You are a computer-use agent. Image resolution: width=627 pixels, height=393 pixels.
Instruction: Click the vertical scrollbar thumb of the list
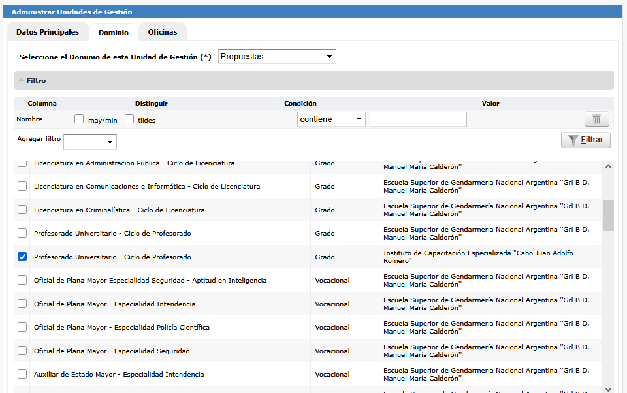pyautogui.click(x=608, y=216)
